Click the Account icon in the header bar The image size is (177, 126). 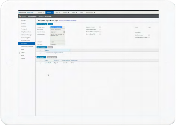click(x=20, y=16)
